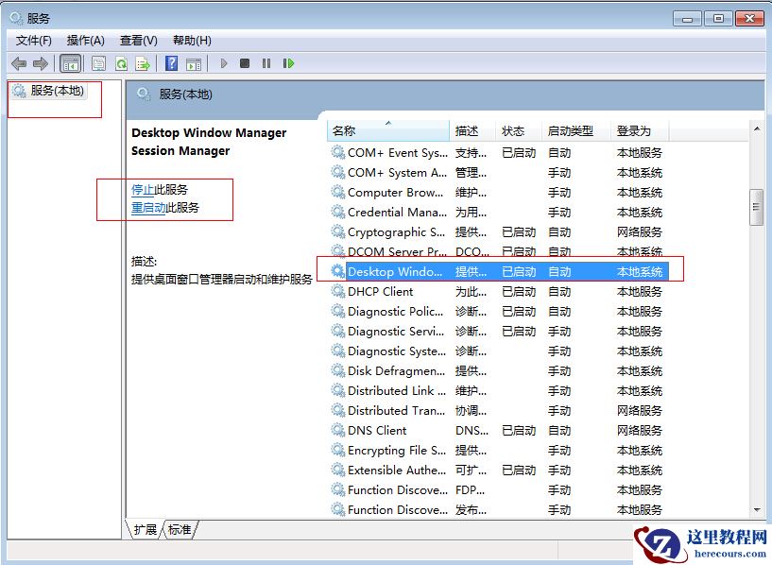Refresh the services list
Image resolution: width=772 pixels, height=565 pixels.
[121, 63]
